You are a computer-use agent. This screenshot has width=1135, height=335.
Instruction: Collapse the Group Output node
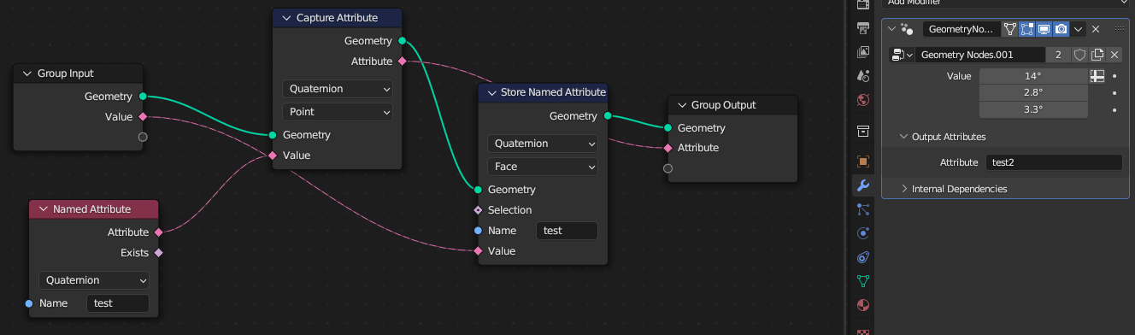click(681, 105)
